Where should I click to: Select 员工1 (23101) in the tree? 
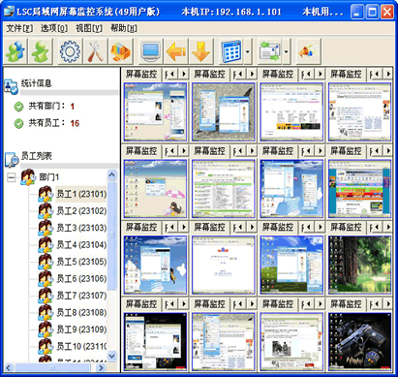81,194
